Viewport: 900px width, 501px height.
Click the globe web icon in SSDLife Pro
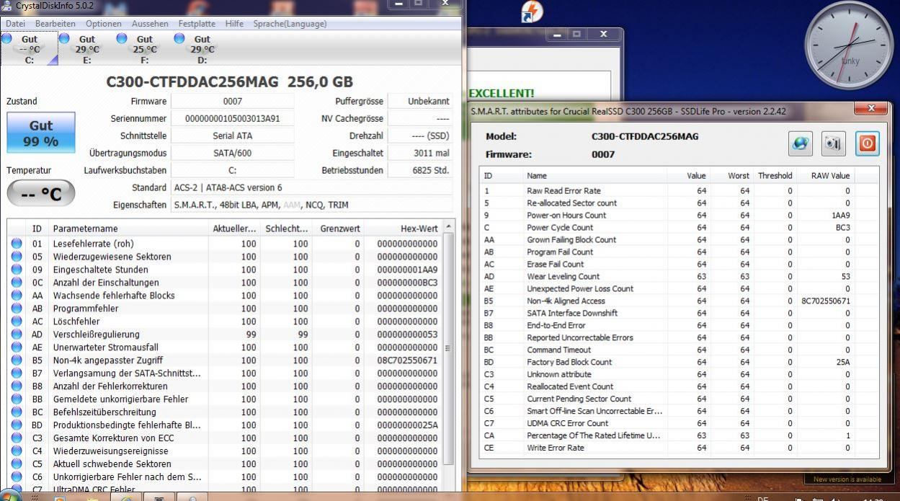coord(801,143)
